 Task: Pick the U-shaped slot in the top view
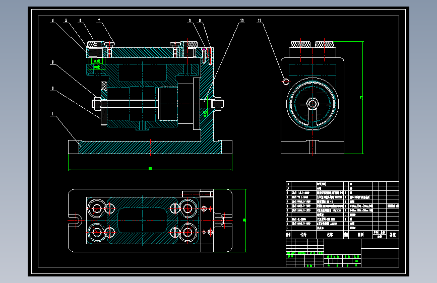76,221
